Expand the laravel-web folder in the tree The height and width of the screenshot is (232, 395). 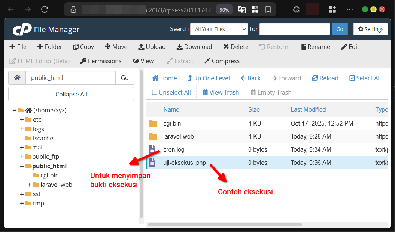click(x=29, y=185)
